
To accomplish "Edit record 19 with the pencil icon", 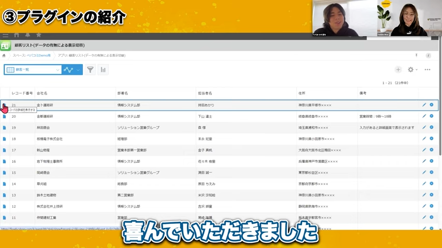I will tap(424, 127).
